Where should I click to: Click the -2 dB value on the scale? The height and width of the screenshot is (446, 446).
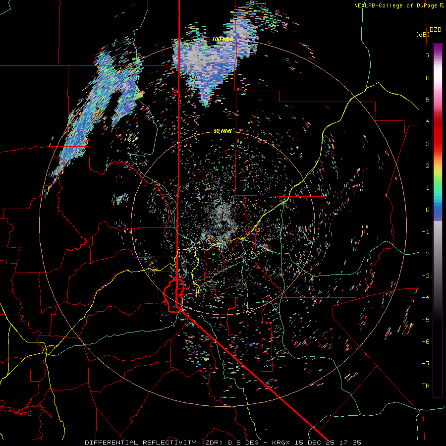pyautogui.click(x=426, y=254)
